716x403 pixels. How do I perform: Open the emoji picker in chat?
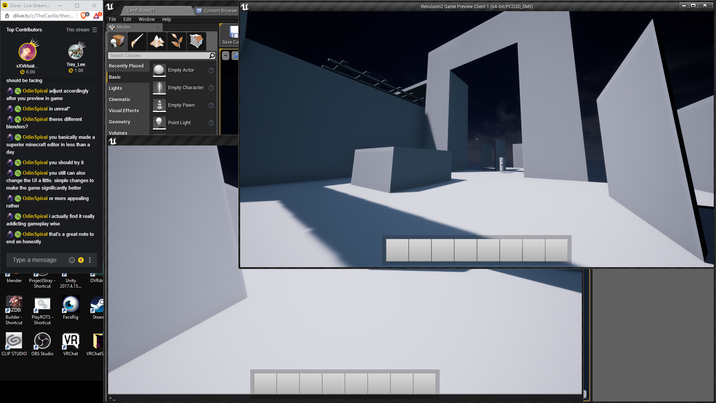point(72,260)
